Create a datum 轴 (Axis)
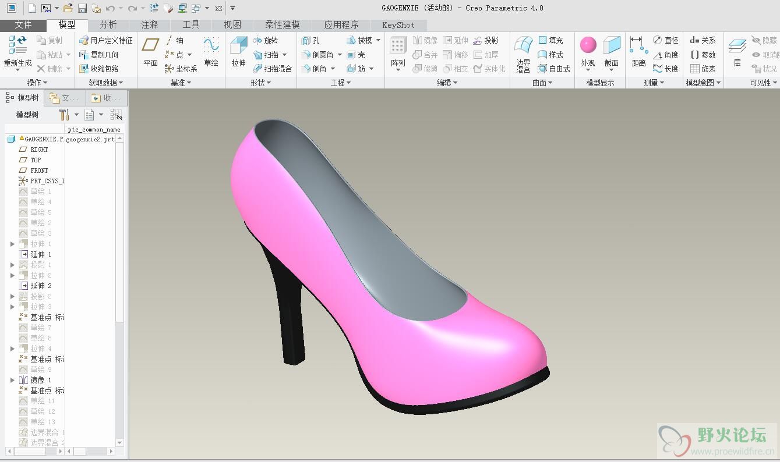The height and width of the screenshot is (462, 780). [x=174, y=40]
